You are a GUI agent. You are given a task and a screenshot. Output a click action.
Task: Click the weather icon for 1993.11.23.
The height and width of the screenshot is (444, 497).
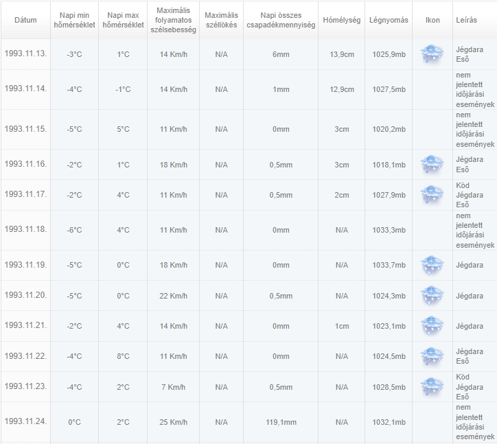coord(432,386)
